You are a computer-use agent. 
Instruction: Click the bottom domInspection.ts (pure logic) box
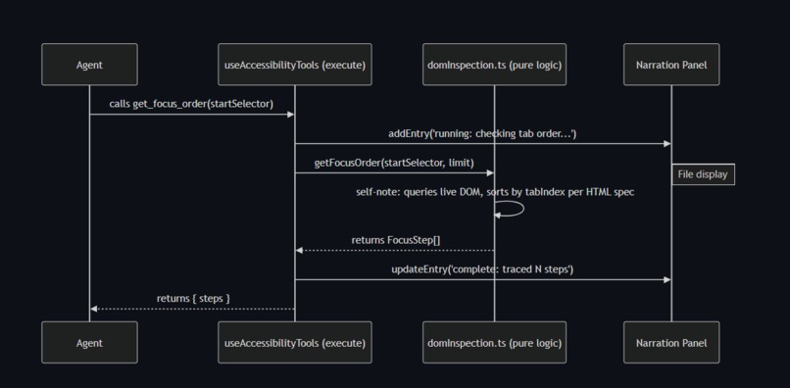[494, 343]
